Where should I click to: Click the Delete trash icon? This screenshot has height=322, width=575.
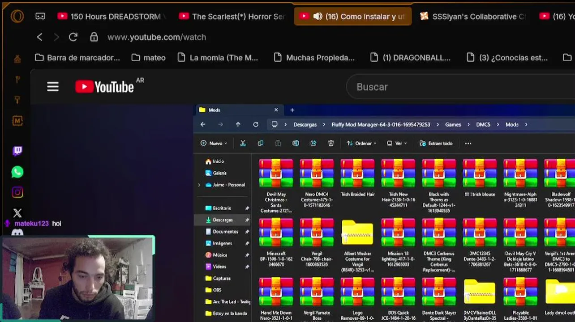[331, 143]
